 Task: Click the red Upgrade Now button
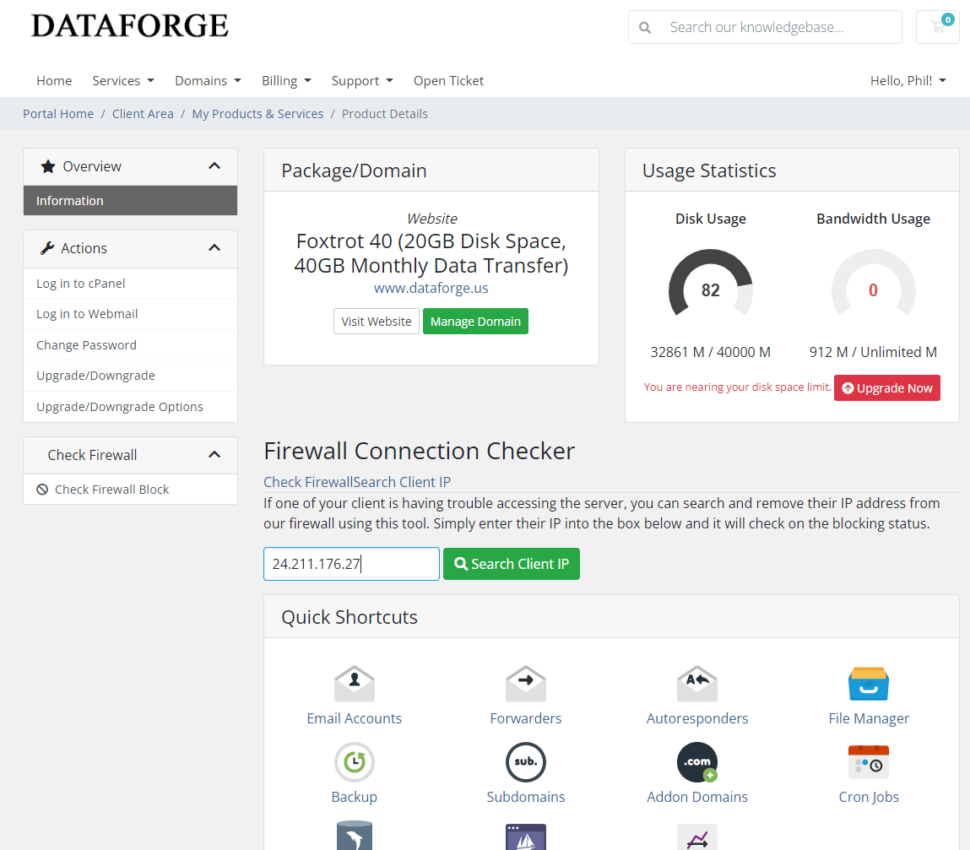tap(886, 388)
